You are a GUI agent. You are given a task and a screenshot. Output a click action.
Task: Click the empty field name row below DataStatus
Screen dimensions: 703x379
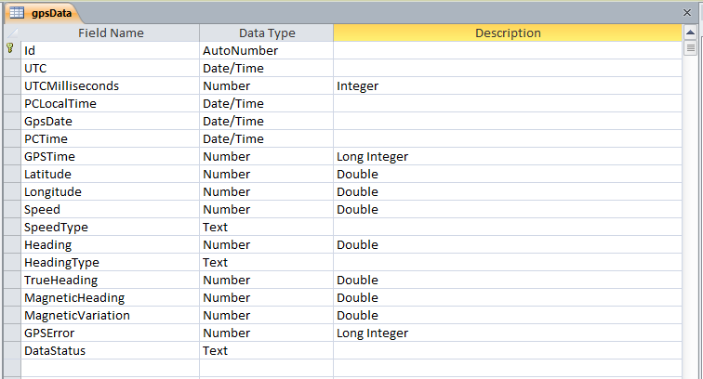(111, 368)
